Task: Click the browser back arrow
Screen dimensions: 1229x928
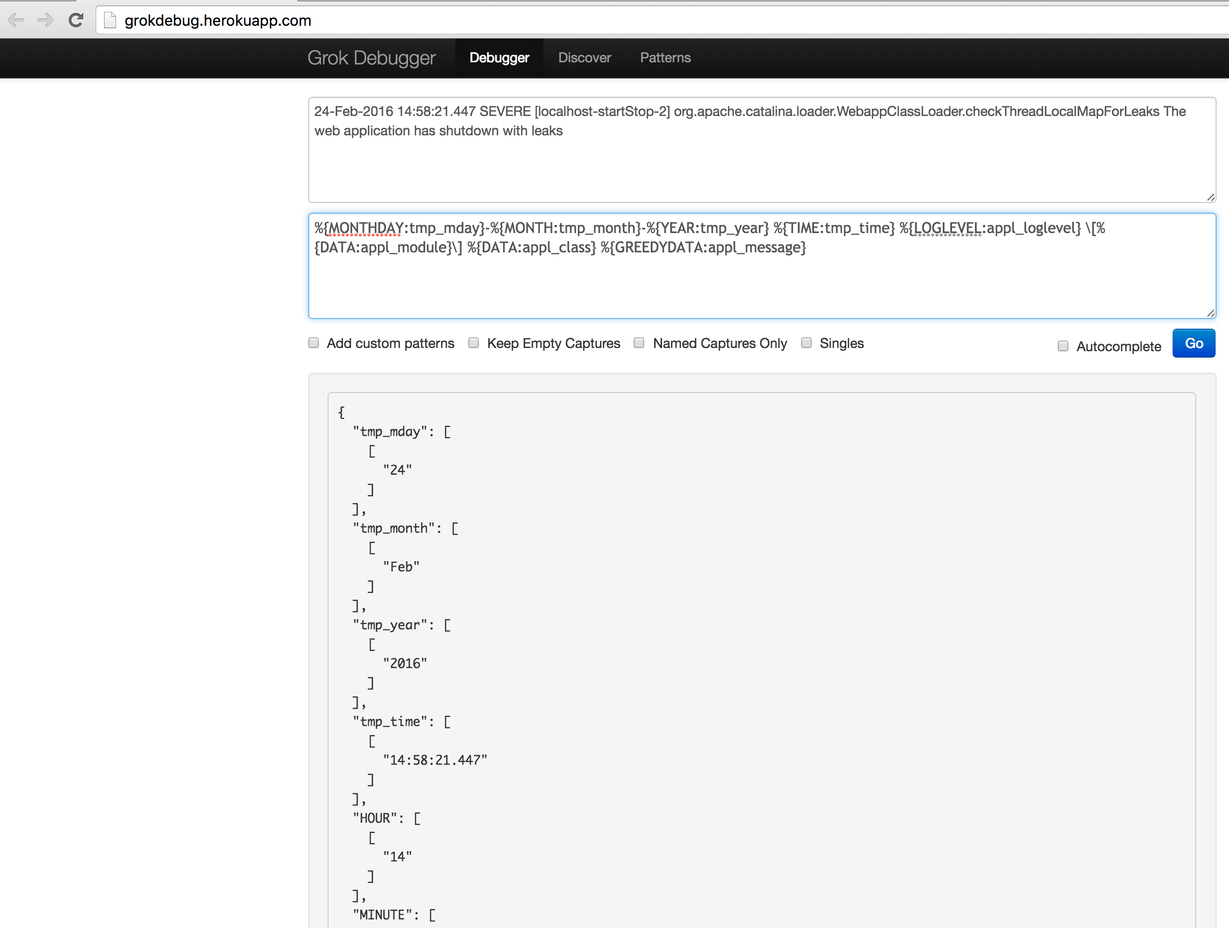Action: [x=16, y=20]
